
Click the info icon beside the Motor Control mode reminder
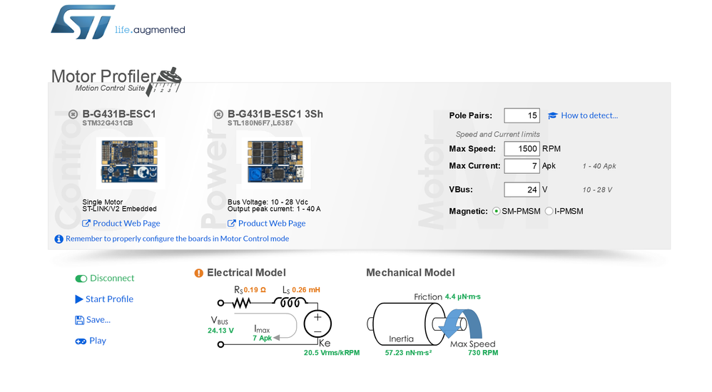59,239
